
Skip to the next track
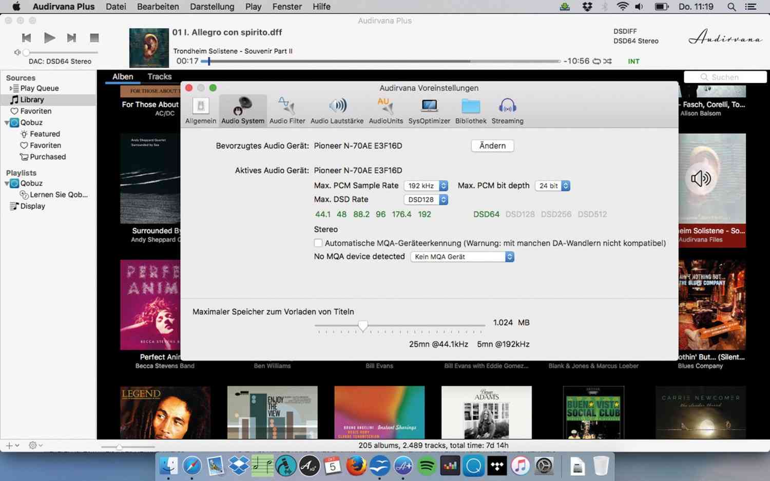(71, 37)
